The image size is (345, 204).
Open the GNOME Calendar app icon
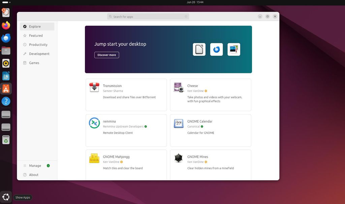(x=178, y=123)
